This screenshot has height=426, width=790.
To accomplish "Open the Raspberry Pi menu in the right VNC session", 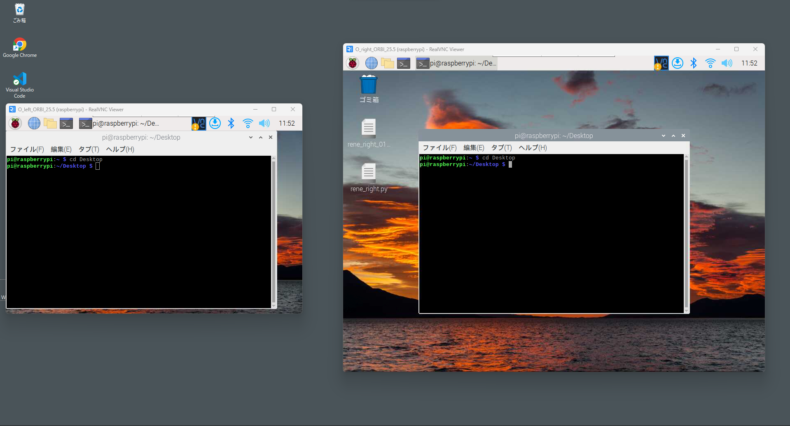I will [352, 63].
